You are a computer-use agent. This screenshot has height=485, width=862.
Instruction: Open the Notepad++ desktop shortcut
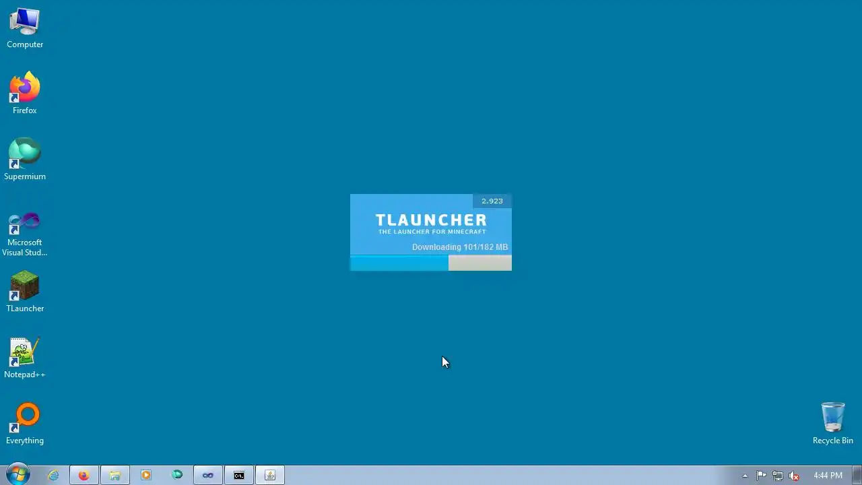click(25, 358)
